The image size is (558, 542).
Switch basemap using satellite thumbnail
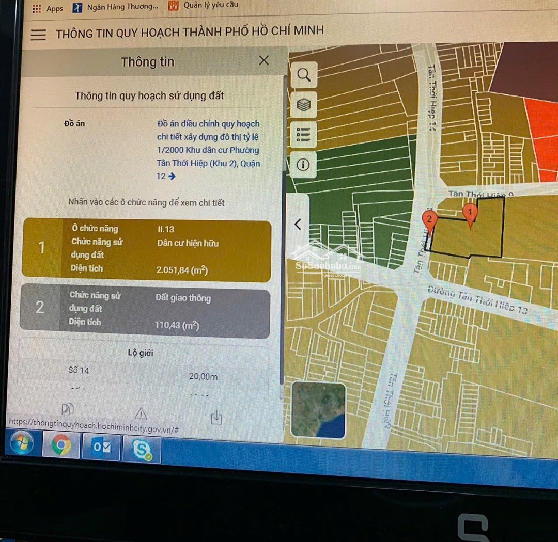click(x=318, y=410)
